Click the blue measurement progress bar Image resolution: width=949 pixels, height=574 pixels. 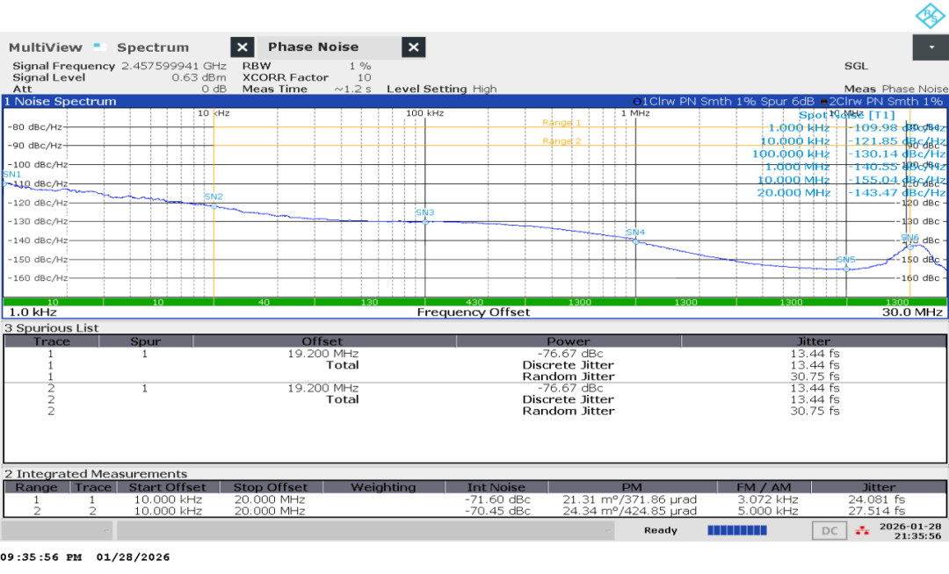click(737, 530)
